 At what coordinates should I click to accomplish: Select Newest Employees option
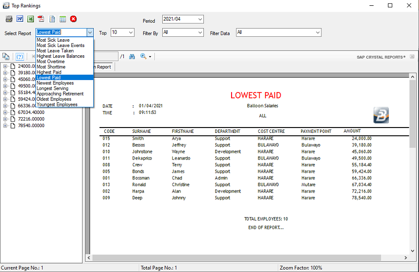[x=65, y=83]
